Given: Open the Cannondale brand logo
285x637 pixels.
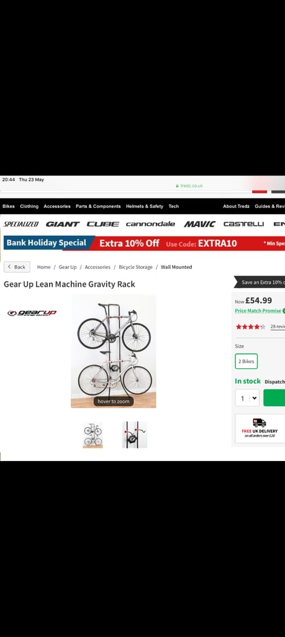Looking at the screenshot, I should coord(150,224).
